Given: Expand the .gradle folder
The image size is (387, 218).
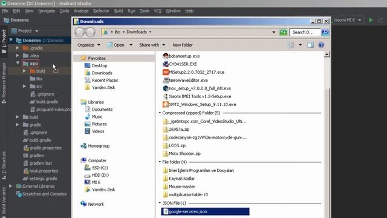Looking at the screenshot, I should 18,48.
